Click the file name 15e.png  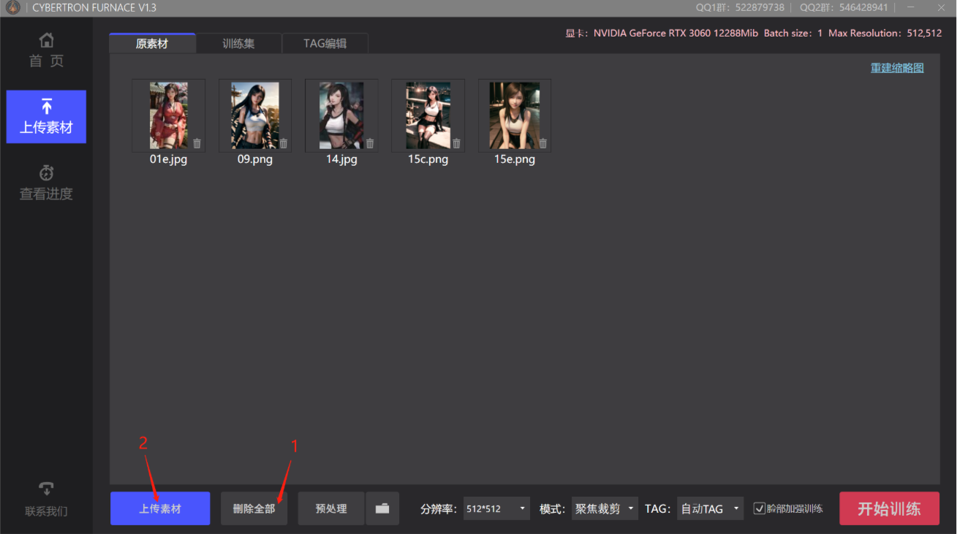[515, 159]
